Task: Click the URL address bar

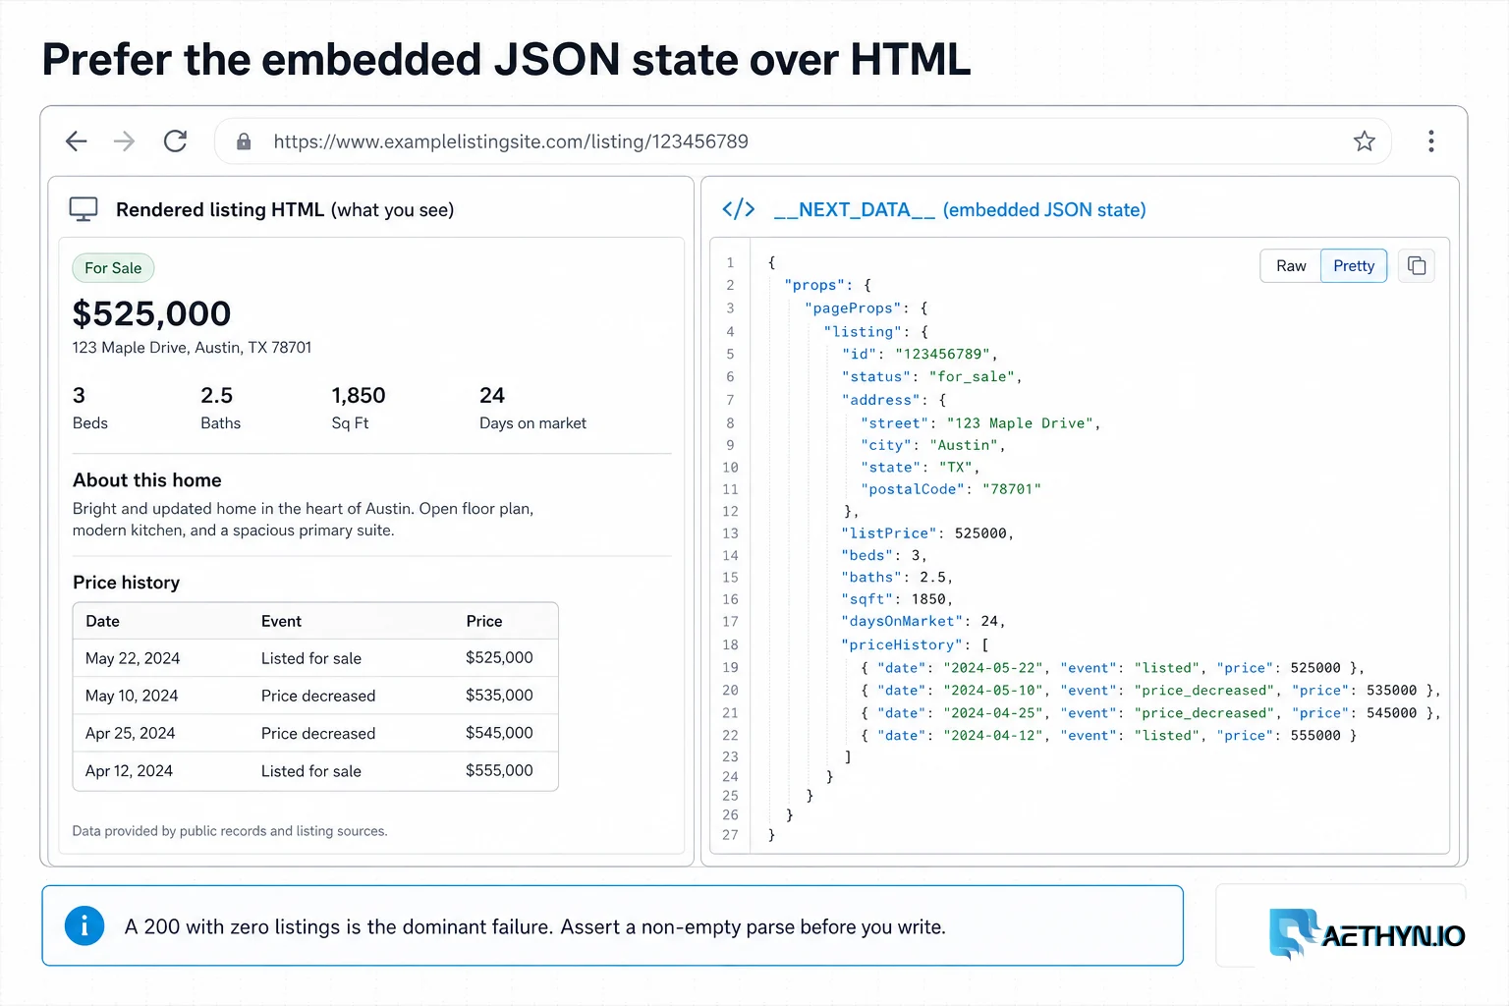Action: click(x=803, y=141)
